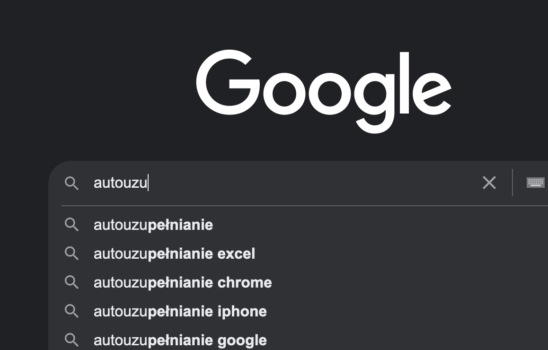Select the suggestion 'autouzupełnianie'
Viewport: 548px width, 350px height.
click(153, 225)
